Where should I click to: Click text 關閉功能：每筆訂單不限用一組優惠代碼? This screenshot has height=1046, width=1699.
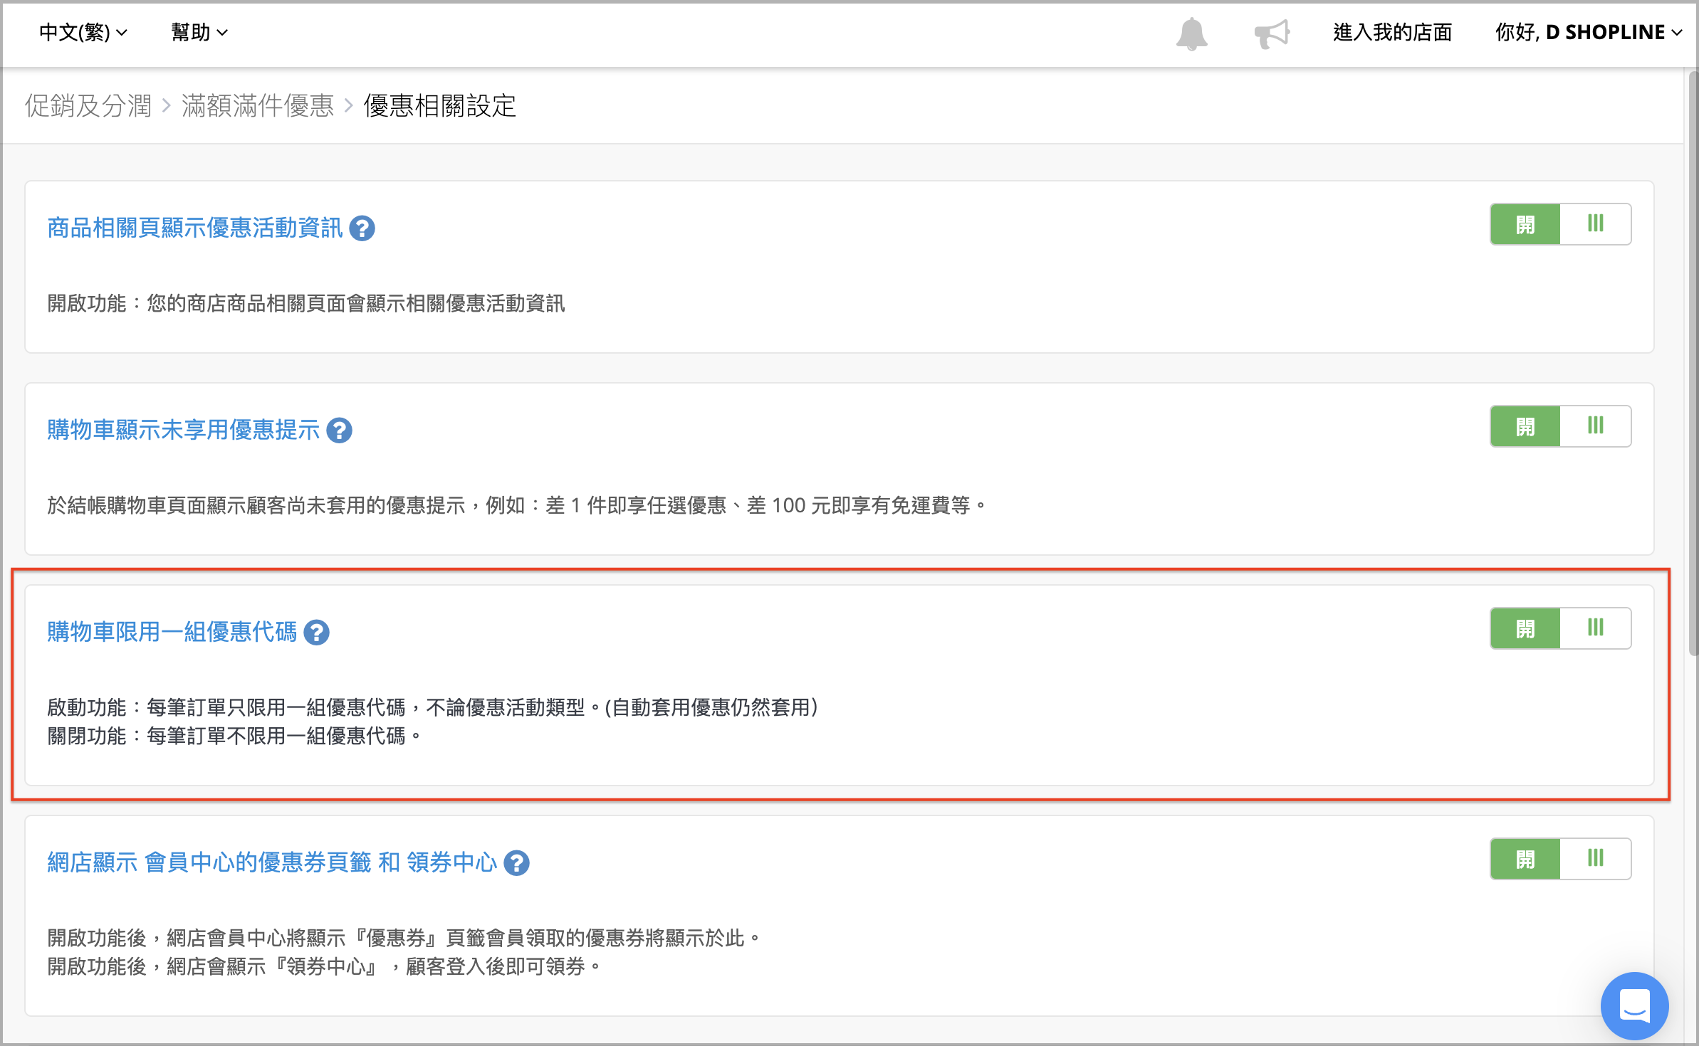[x=234, y=736]
